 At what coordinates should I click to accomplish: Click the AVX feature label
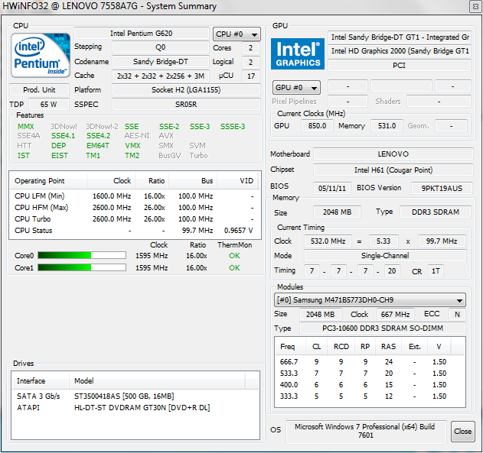[166, 135]
